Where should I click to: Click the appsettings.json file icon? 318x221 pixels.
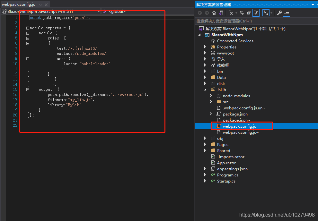(x=213, y=169)
